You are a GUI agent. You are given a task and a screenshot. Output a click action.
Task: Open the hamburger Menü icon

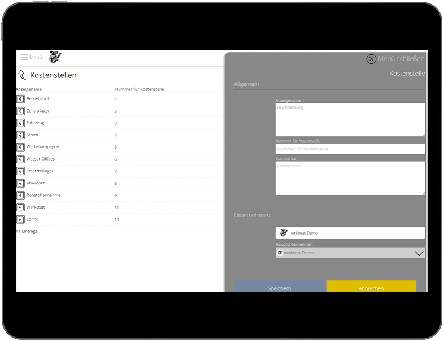24,57
